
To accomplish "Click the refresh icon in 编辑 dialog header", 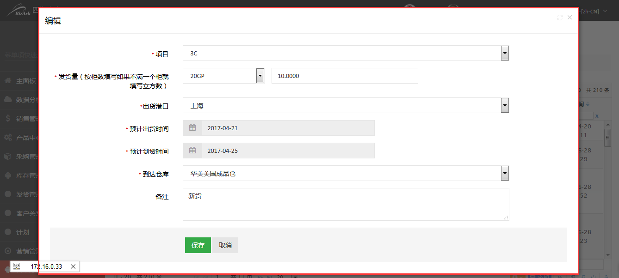I will pyautogui.click(x=560, y=18).
